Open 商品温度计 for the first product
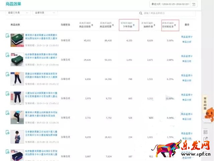This screenshot has height=161, width=214. tap(187, 37)
